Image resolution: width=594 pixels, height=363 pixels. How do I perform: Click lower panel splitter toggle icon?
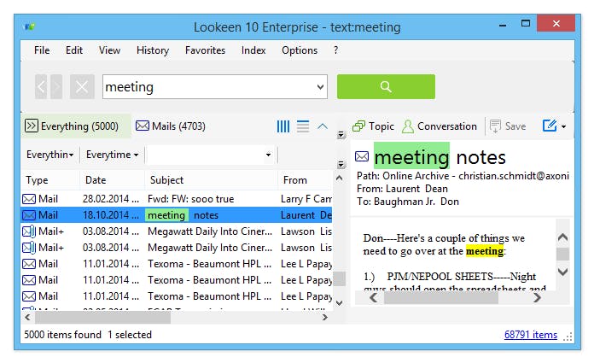tap(341, 164)
